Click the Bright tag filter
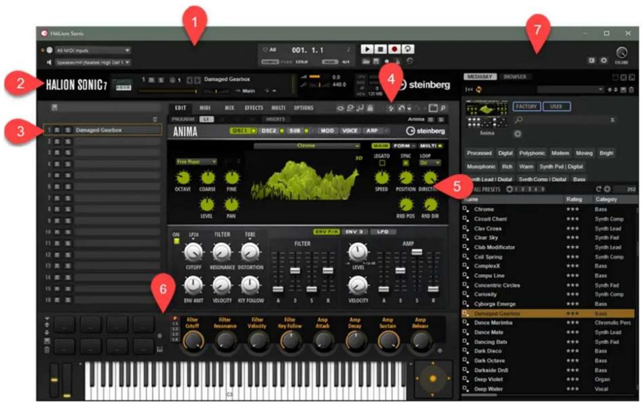This screenshot has width=642, height=402. (607, 153)
